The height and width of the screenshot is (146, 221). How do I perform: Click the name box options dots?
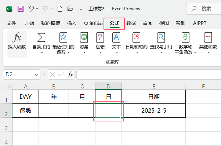[x=44, y=74]
